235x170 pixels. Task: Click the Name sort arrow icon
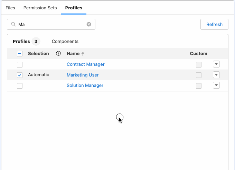[x=83, y=54]
